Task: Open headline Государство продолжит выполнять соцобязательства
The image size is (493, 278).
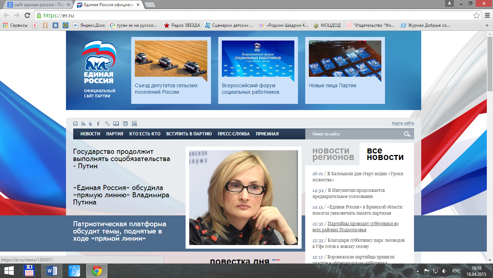Action: [x=121, y=159]
